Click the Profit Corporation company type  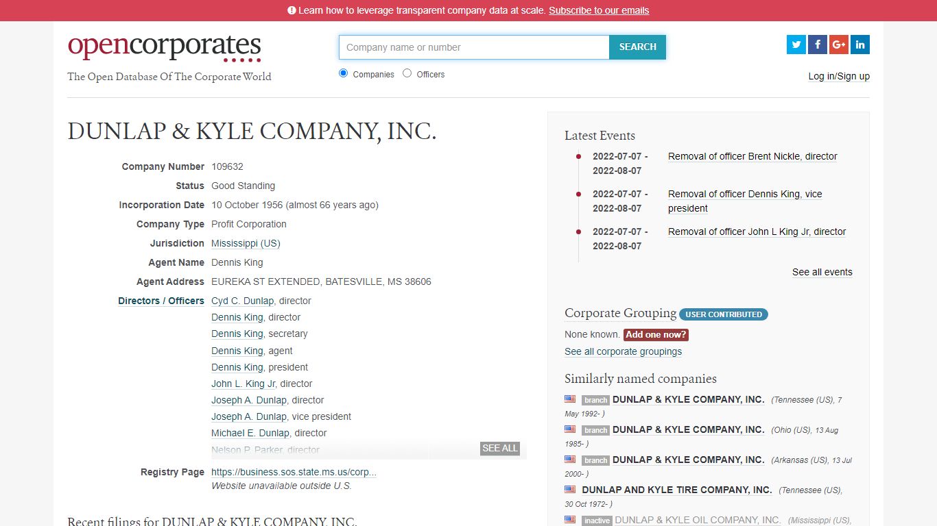[249, 224]
